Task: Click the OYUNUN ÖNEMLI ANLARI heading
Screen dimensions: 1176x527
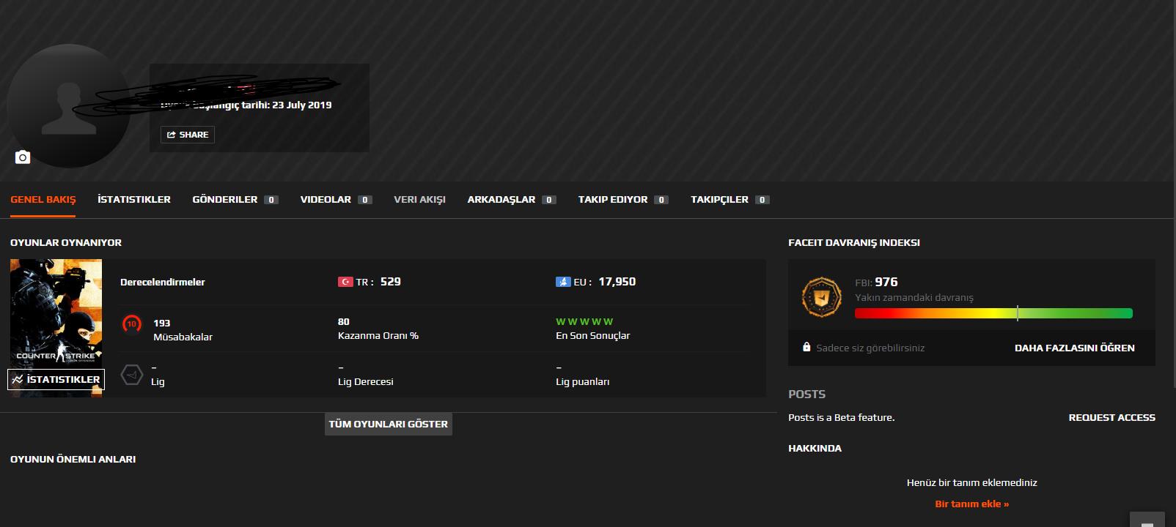Action: pos(73,459)
